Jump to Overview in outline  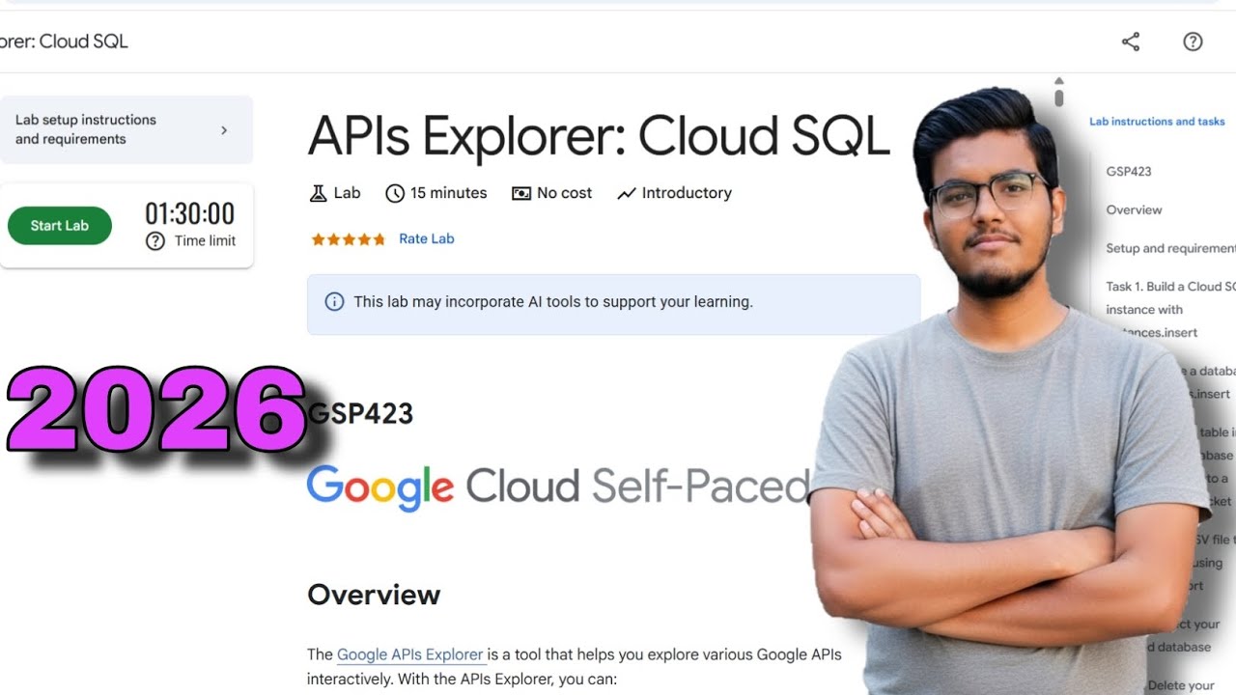1135,209
